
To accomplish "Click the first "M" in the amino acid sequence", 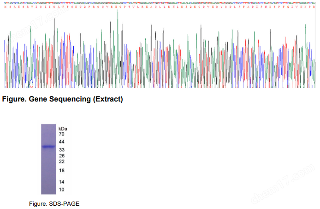I will coord(5,8).
